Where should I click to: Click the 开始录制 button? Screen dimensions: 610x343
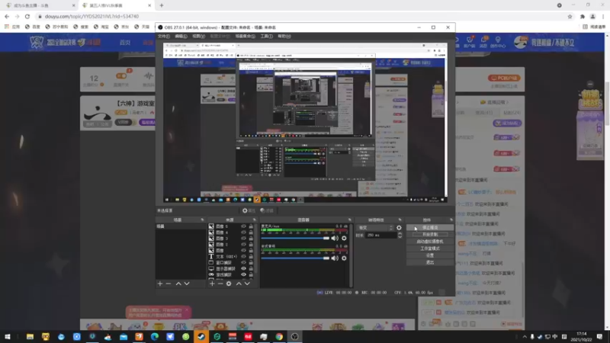pos(430,235)
